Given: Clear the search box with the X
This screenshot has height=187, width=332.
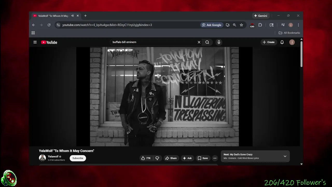Looking at the screenshot, I should (199, 42).
